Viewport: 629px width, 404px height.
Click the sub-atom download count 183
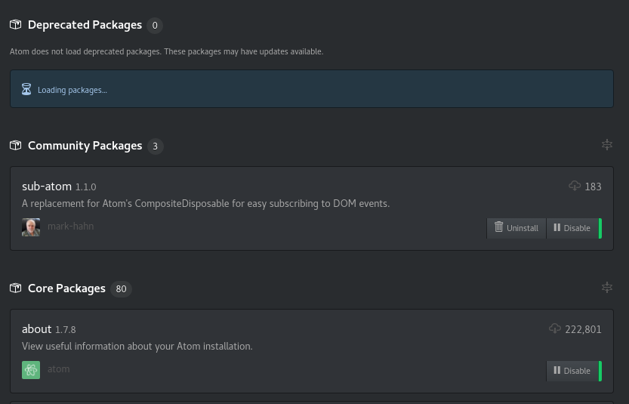pyautogui.click(x=593, y=187)
